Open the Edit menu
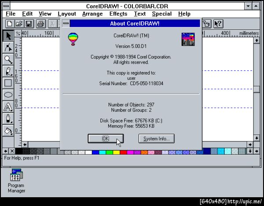This screenshot has height=206, width=264. (x=27, y=14)
